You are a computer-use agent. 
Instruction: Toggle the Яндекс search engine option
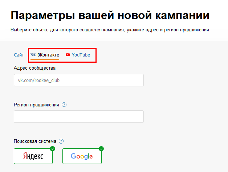click(x=33, y=156)
